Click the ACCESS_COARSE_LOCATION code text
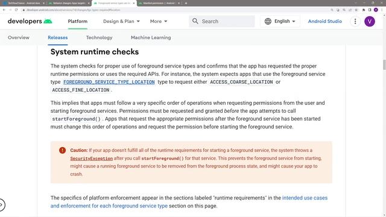This screenshot has height=217, width=386. (241, 82)
